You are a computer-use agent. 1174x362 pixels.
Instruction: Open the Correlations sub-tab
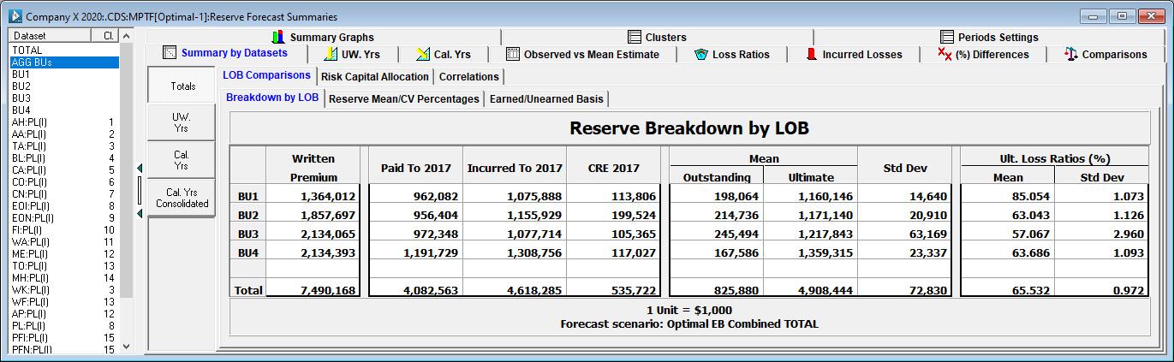pyautogui.click(x=469, y=77)
